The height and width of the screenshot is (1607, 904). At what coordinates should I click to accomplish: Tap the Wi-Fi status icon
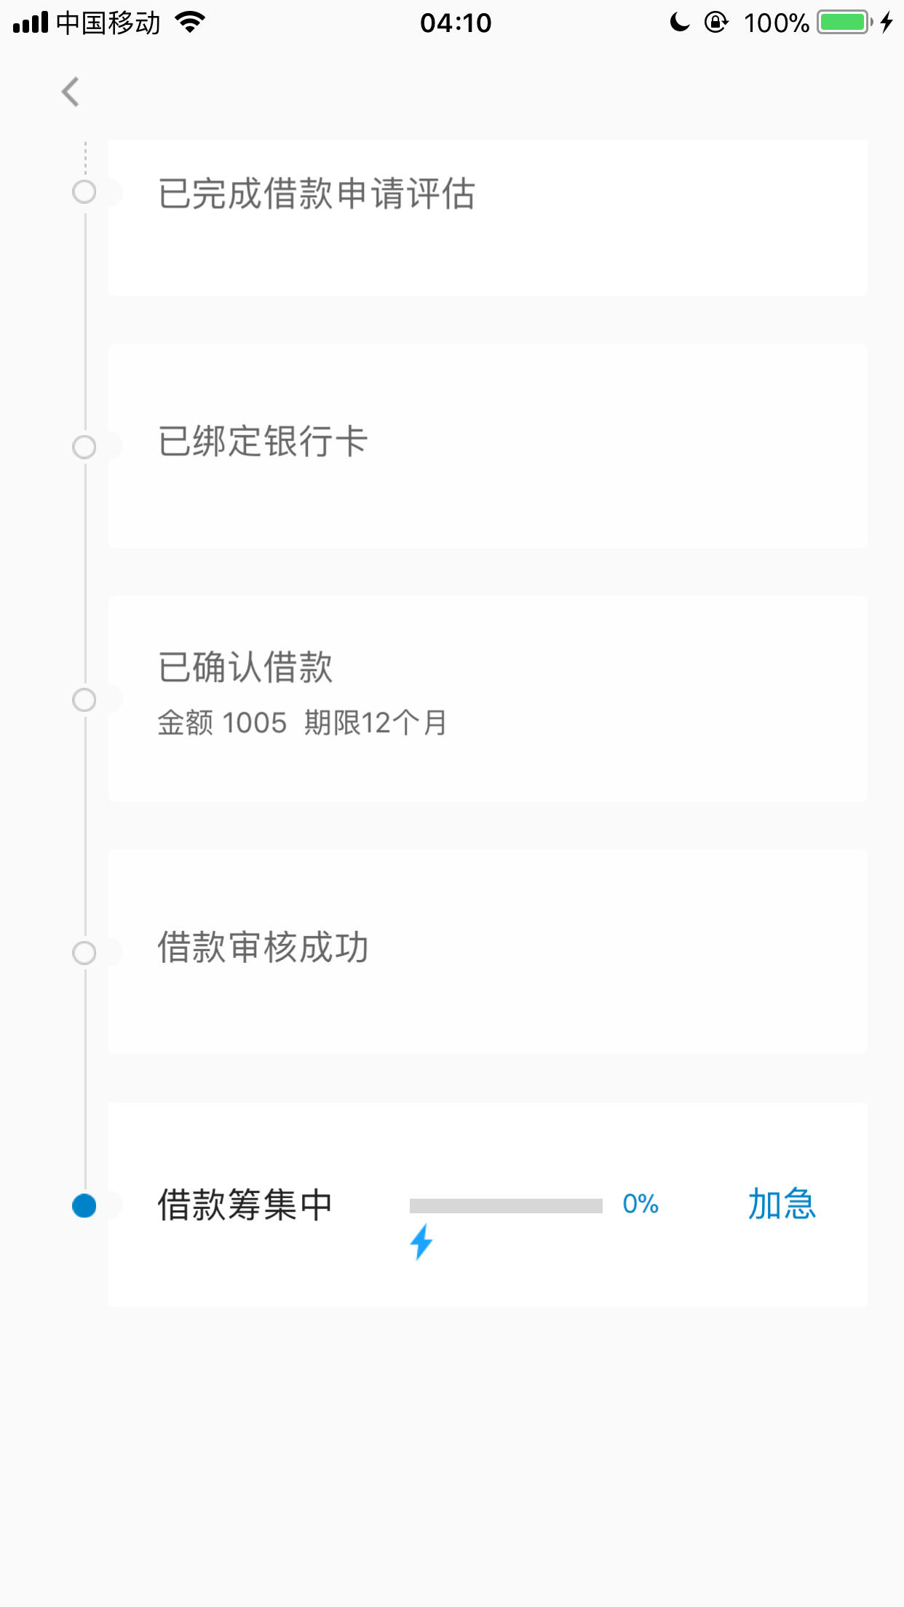click(x=191, y=23)
